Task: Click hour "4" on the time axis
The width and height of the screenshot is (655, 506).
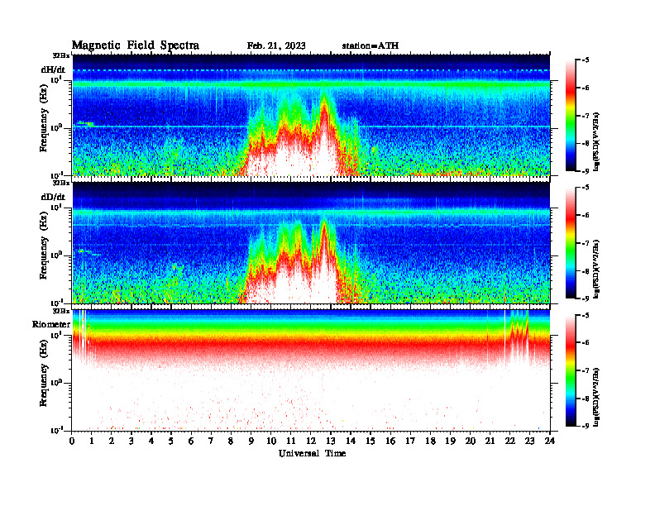Action: [151, 442]
